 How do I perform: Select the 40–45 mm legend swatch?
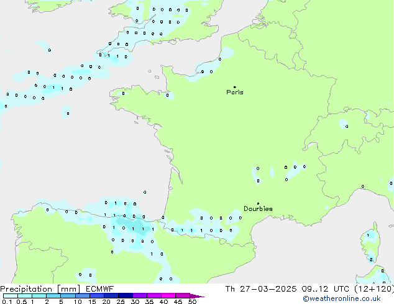pos(168,296)
